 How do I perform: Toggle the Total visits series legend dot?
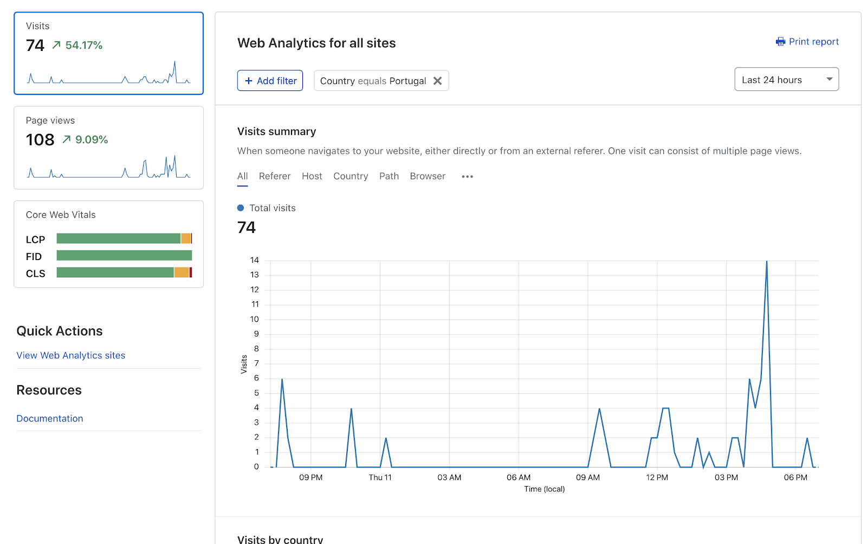(241, 208)
